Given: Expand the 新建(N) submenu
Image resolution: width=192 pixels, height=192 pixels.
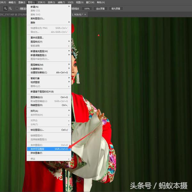Looking at the screenshot, I should [49, 7].
